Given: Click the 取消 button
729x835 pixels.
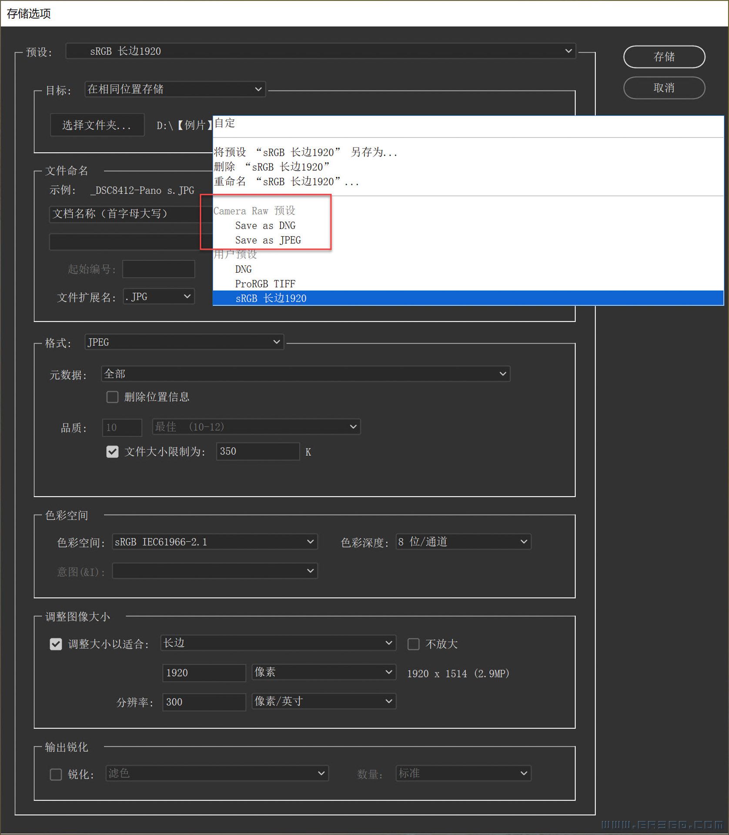Looking at the screenshot, I should (x=664, y=88).
